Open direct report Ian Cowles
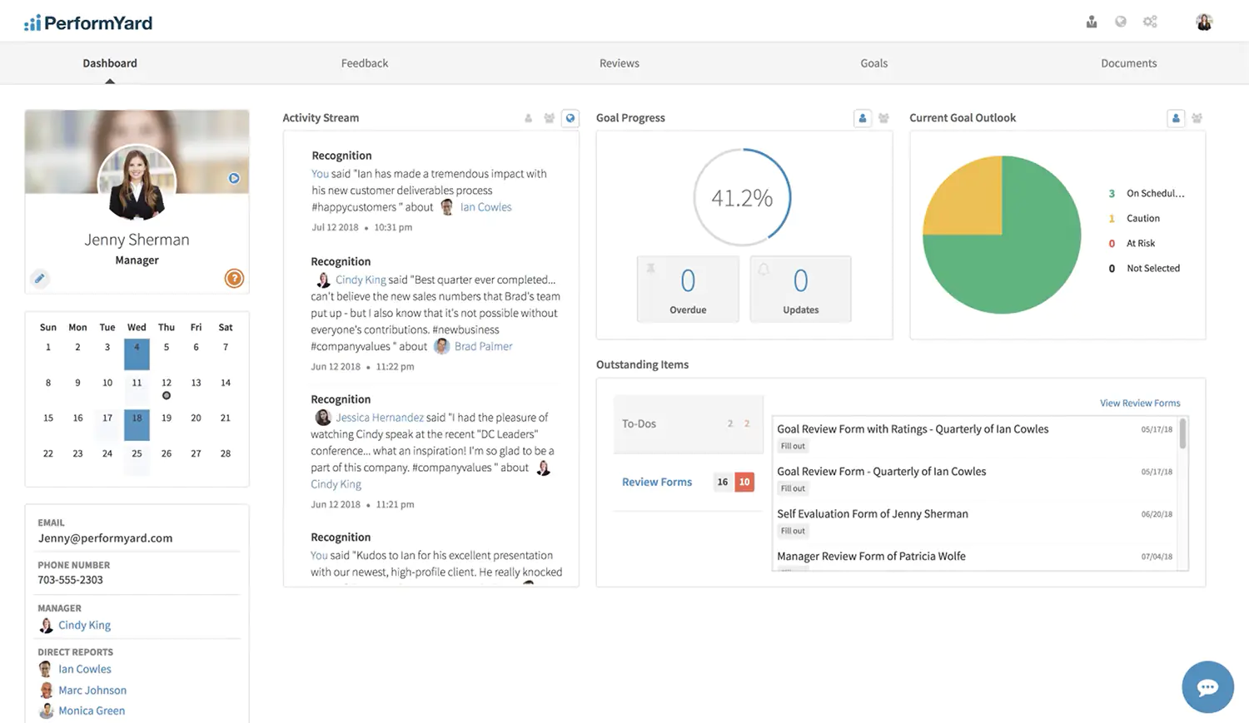Image resolution: width=1249 pixels, height=723 pixels. click(x=85, y=669)
